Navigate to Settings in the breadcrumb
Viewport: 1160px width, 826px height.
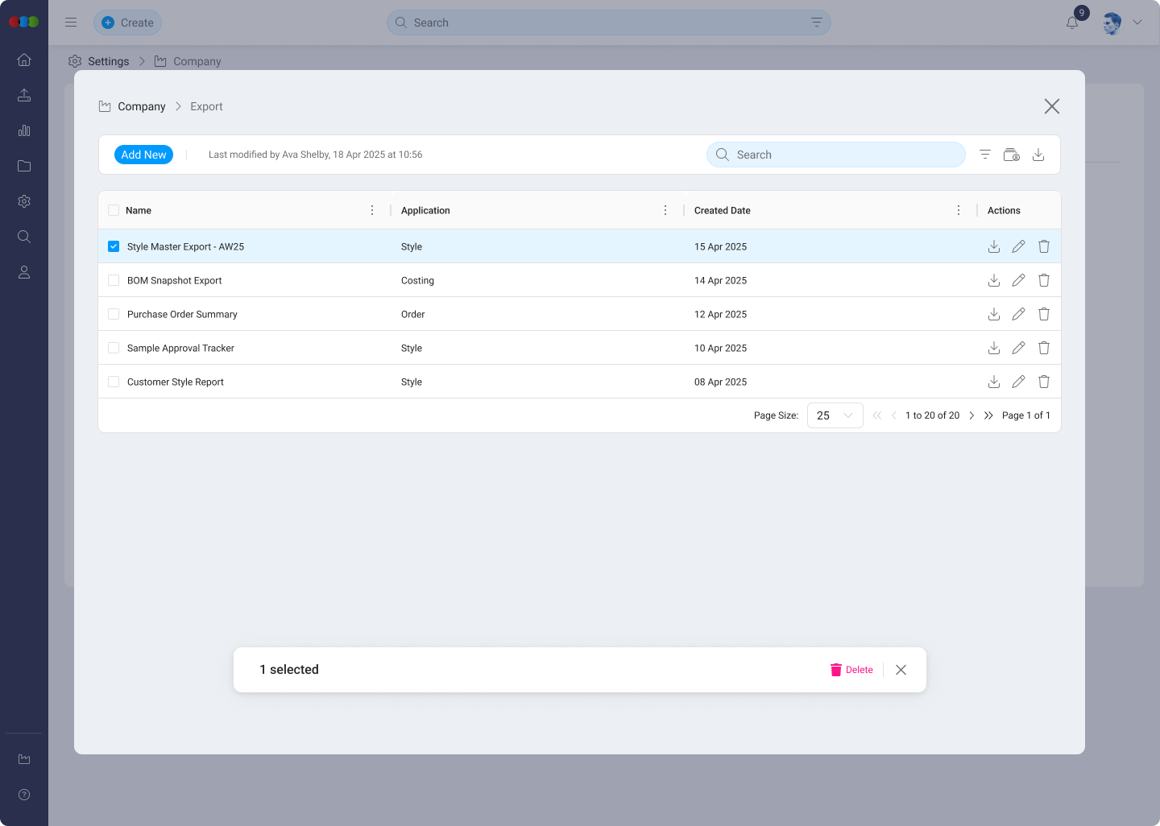tap(110, 61)
